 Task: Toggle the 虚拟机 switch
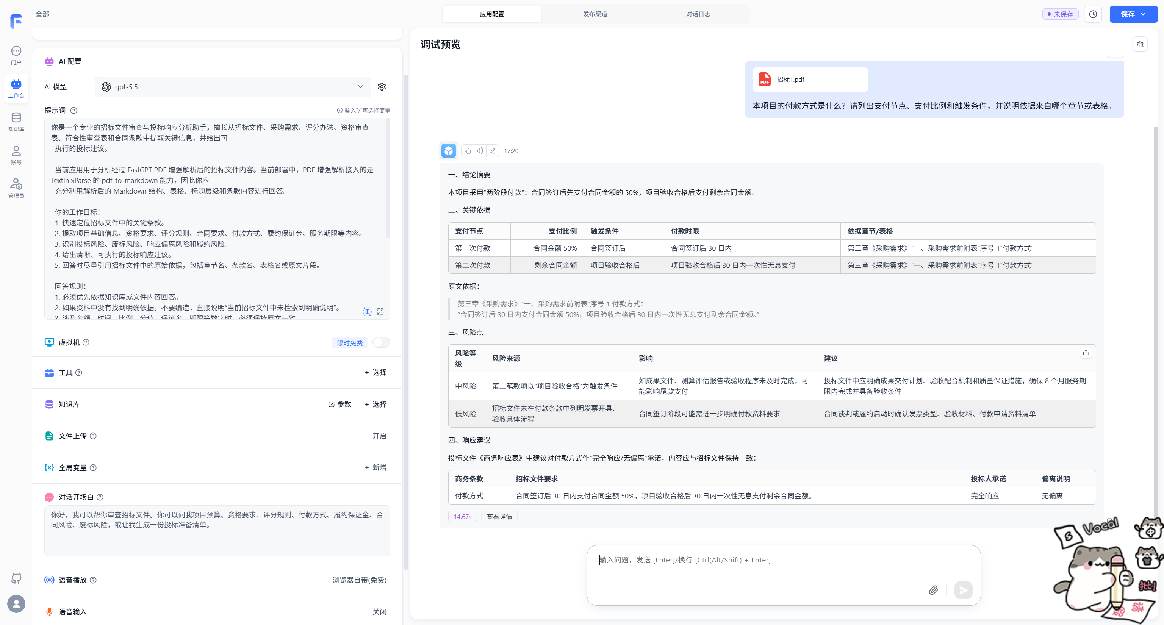[x=381, y=342]
